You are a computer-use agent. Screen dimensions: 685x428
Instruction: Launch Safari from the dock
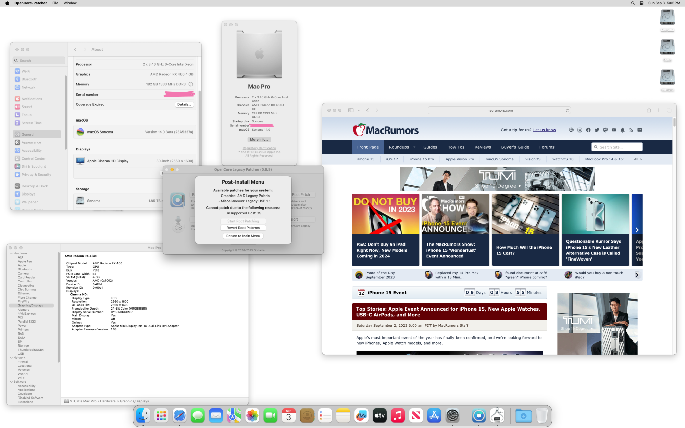click(179, 416)
